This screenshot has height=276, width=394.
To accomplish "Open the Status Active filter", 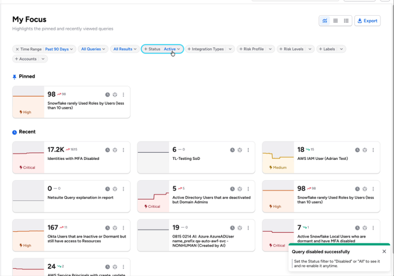I will (x=162, y=49).
